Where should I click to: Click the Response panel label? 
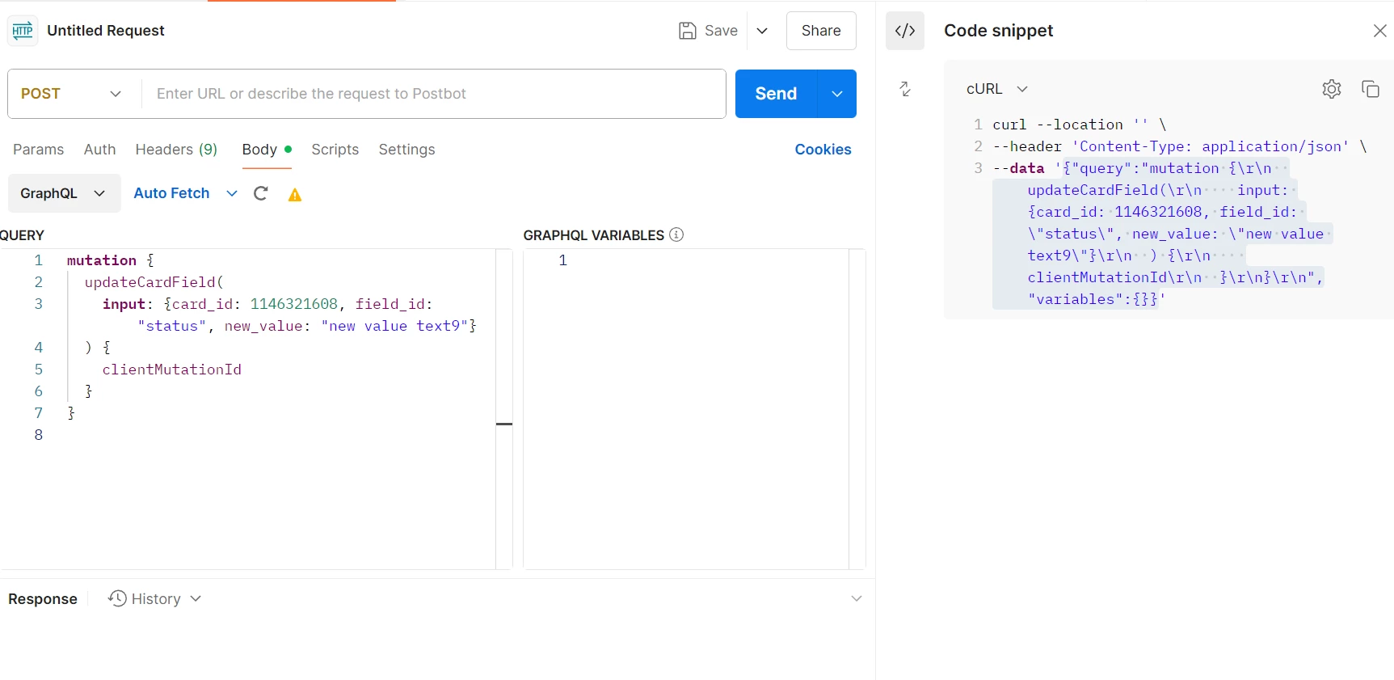pos(43,599)
